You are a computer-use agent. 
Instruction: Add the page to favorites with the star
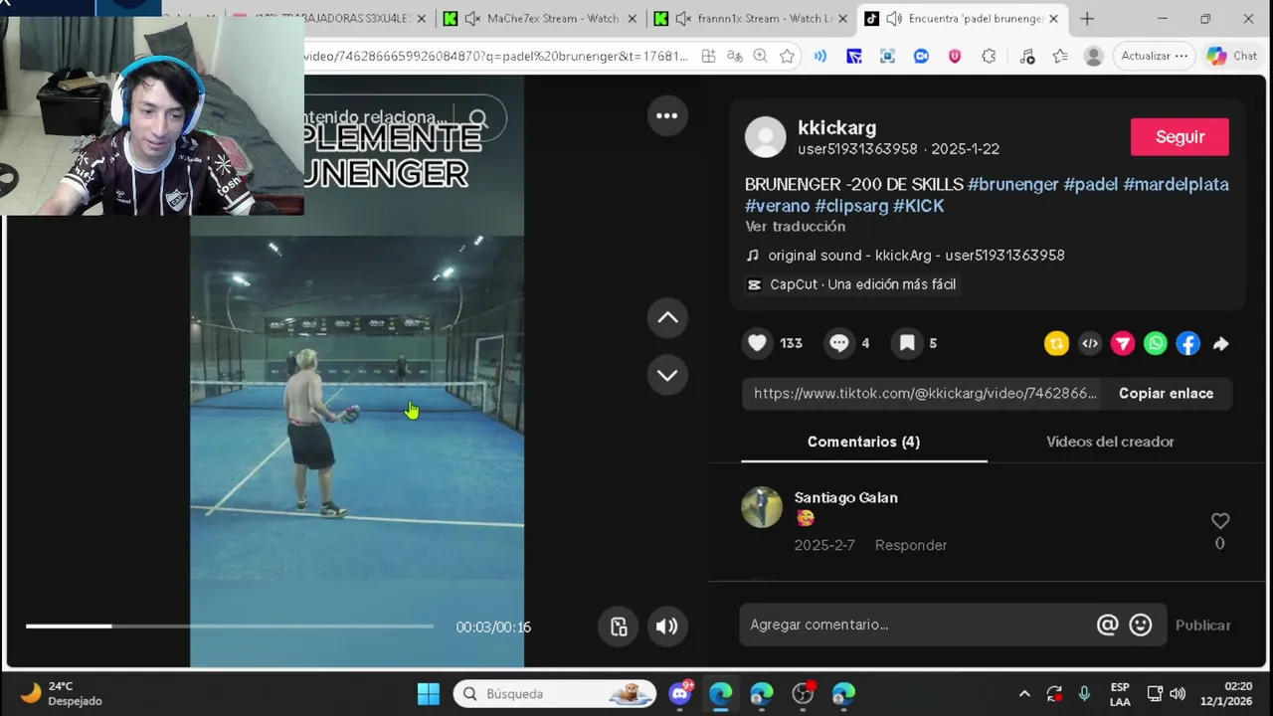788,57
